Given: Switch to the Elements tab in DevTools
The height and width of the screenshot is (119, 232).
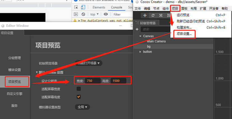Looking at the screenshot, I should tap(99, 7).
